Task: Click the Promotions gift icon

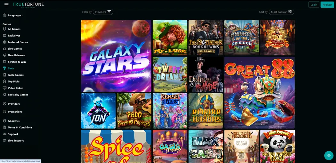Action: (x=4, y=112)
